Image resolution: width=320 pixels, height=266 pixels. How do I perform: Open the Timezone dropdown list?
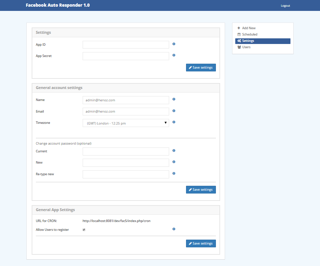point(126,123)
